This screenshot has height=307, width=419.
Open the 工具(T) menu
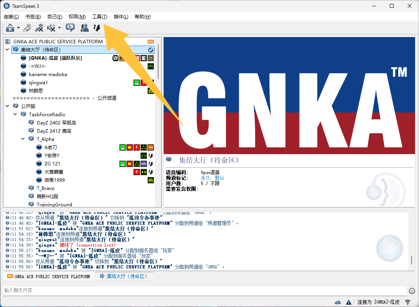pos(100,16)
